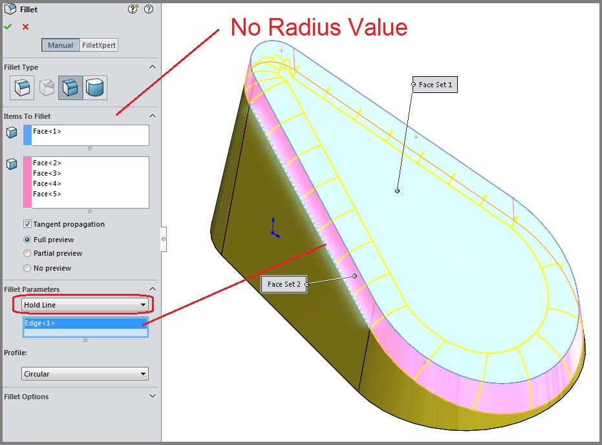Toggle the Tangent propagation checkbox
The width and height of the screenshot is (602, 445).
pyautogui.click(x=27, y=224)
